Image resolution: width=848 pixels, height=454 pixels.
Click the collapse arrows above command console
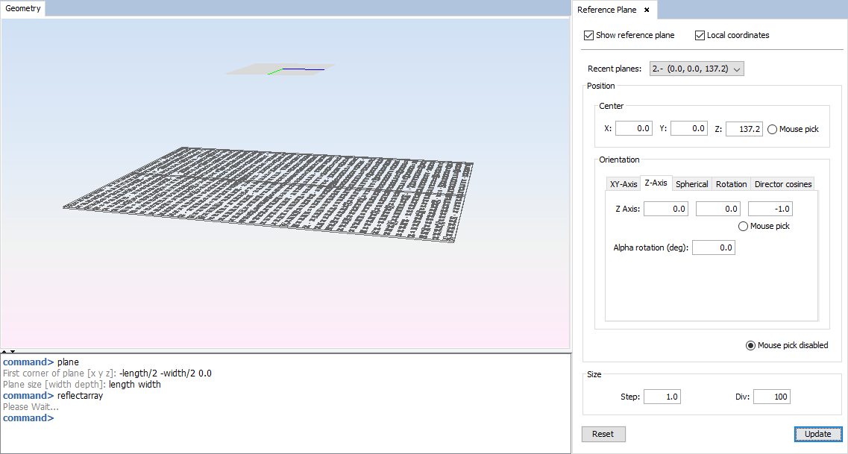[7, 351]
